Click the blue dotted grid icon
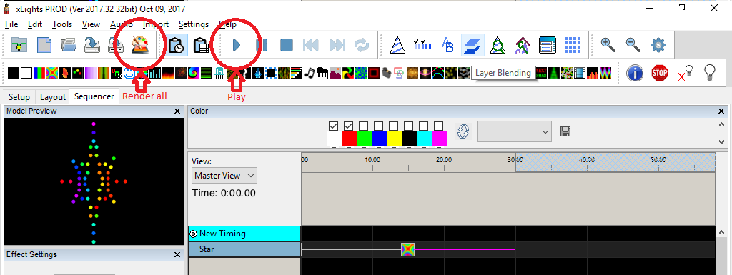This screenshot has width=732, height=275. pyautogui.click(x=573, y=45)
